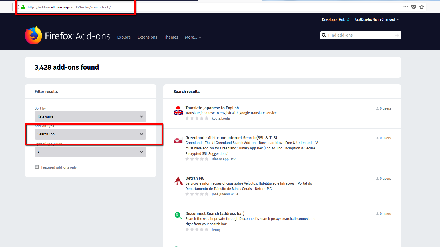440x247 pixels.
Task: Open the Developer Hub link
Action: click(x=336, y=20)
